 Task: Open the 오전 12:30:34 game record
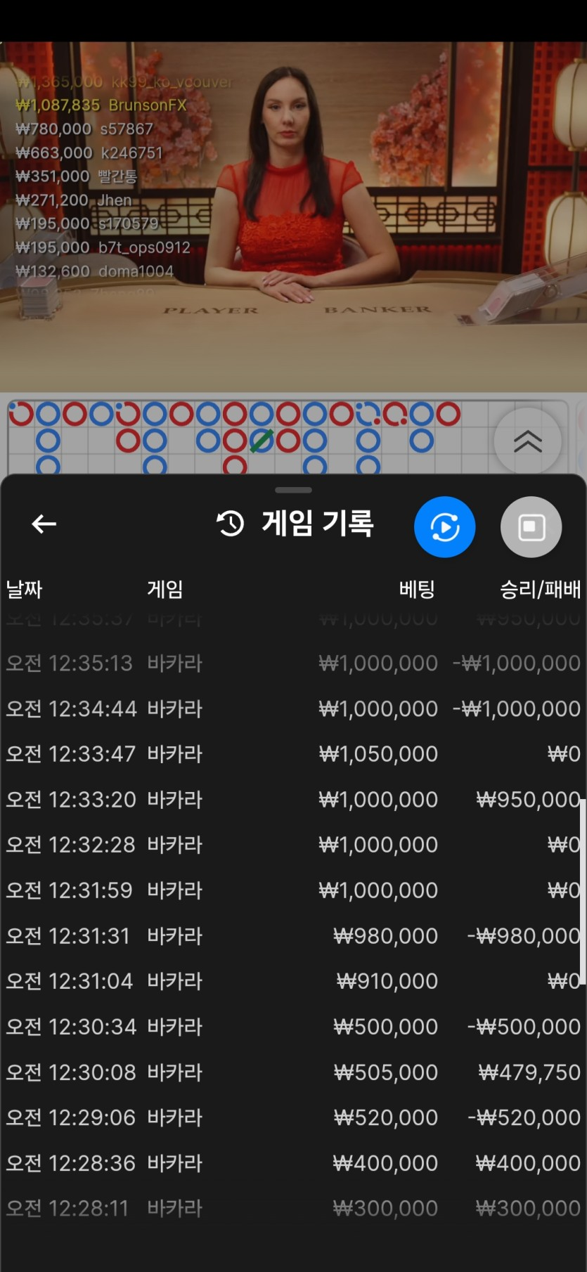(x=293, y=1027)
